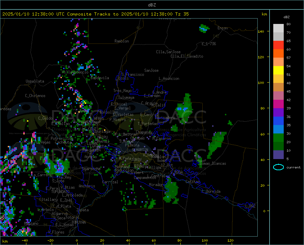Click the Encon map label
This screenshot has height=245, width=304.
[x=223, y=28]
